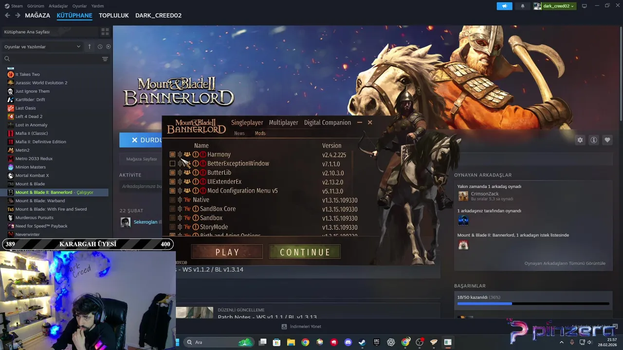The image size is (623, 350).
Task: Open the DARK_CREED02 profile tab
Action: (158, 16)
